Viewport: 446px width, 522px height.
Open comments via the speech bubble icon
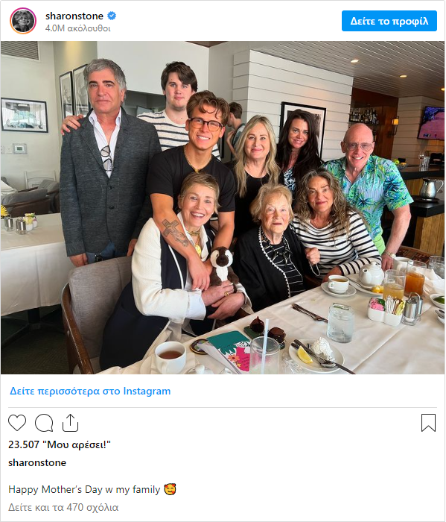(44, 423)
